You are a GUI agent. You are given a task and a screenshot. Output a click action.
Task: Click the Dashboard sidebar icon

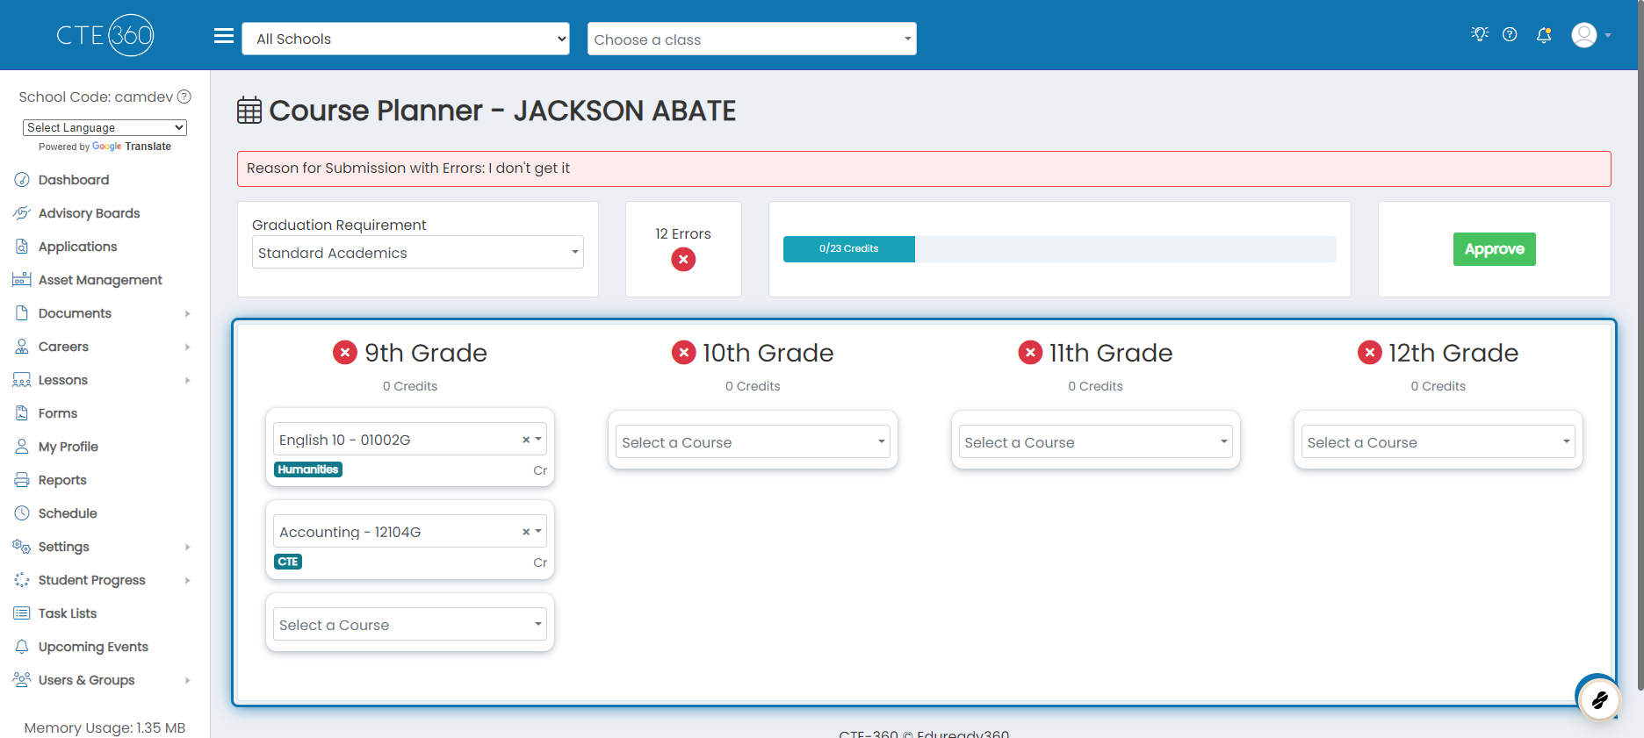[22, 180]
